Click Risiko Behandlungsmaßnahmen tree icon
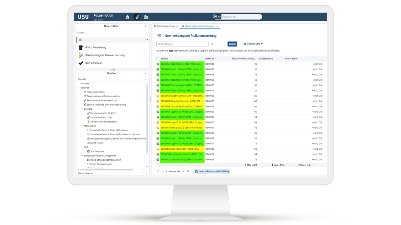The height and width of the screenshot is (225, 401). pyautogui.click(x=88, y=160)
